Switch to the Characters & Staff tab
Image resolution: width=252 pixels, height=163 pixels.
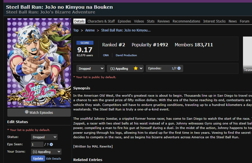(x=101, y=21)
